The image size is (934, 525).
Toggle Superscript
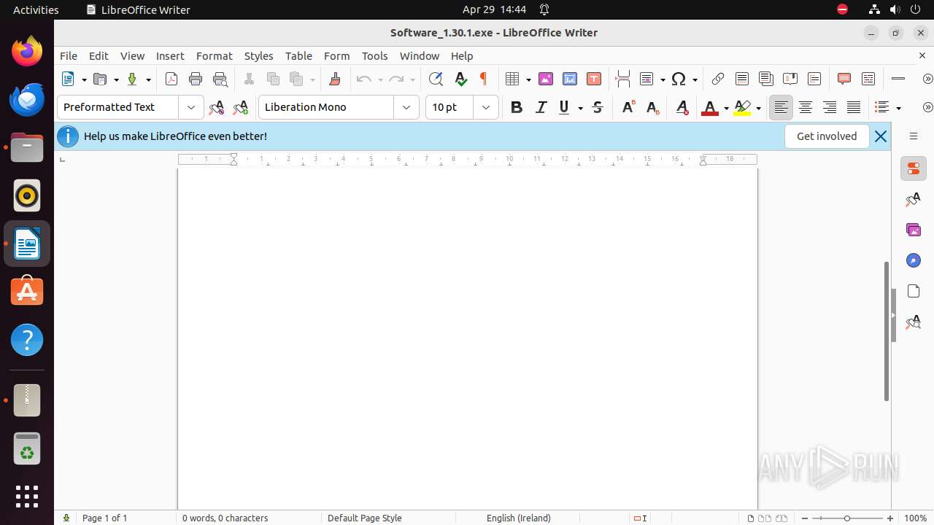tap(628, 108)
